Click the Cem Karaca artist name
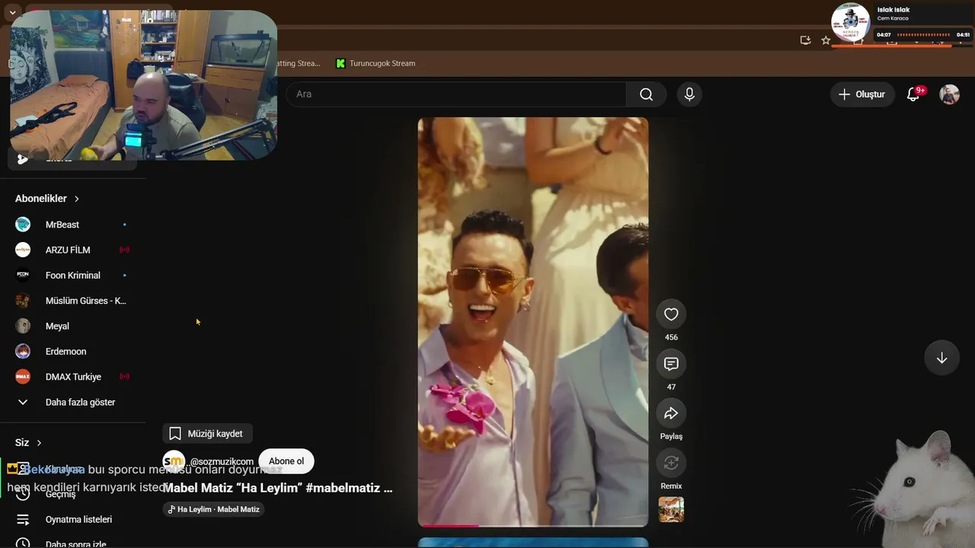This screenshot has height=548, width=975. (x=893, y=18)
